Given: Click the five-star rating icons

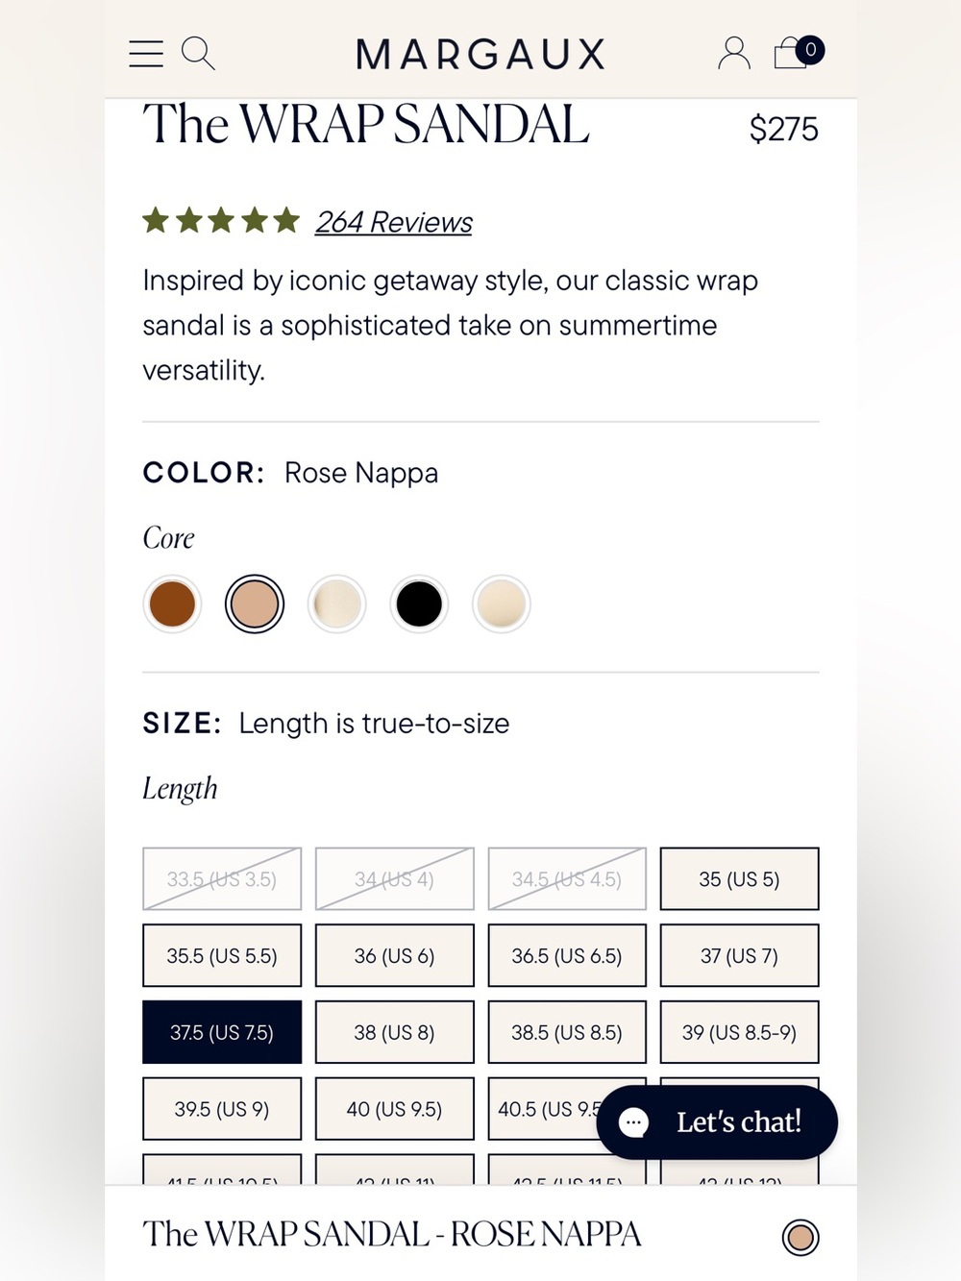Looking at the screenshot, I should pyautogui.click(x=221, y=221).
